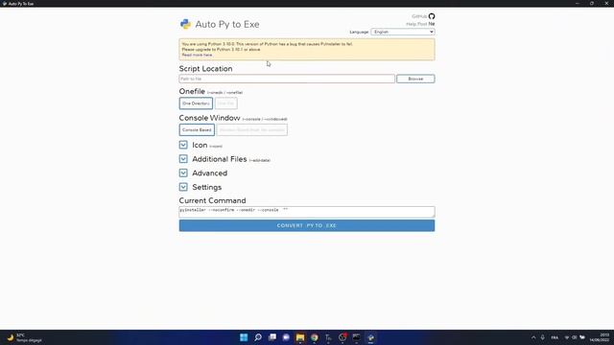Image resolution: width=614 pixels, height=345 pixels.
Task: Click inside the Current Command text box
Action: point(307,212)
